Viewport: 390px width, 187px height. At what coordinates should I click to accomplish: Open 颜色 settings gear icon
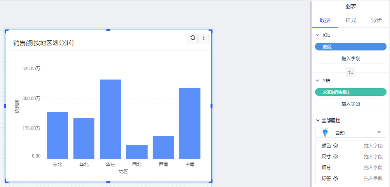point(336,146)
